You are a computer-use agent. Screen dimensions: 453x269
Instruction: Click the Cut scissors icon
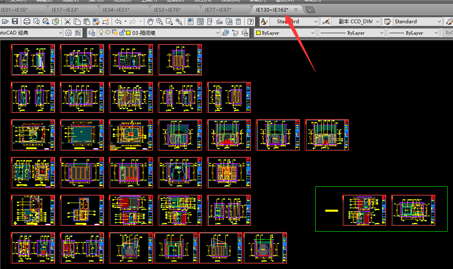67,22
